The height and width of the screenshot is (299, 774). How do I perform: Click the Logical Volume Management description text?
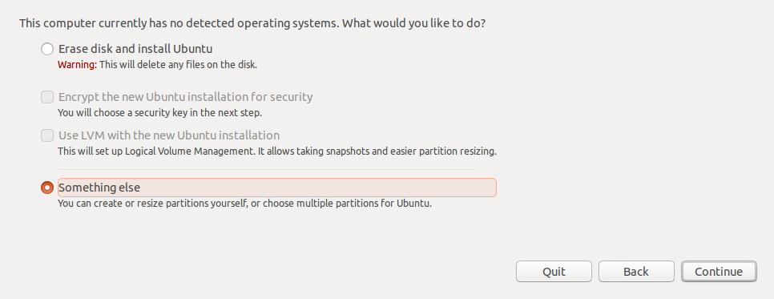277,152
